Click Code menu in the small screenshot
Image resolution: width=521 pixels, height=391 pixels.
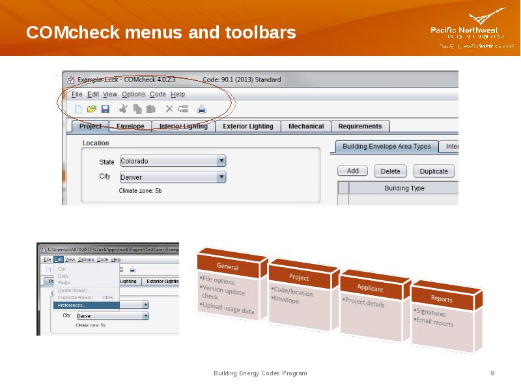click(102, 259)
